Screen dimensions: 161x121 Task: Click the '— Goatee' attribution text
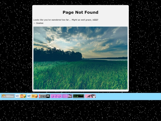point(38,23)
